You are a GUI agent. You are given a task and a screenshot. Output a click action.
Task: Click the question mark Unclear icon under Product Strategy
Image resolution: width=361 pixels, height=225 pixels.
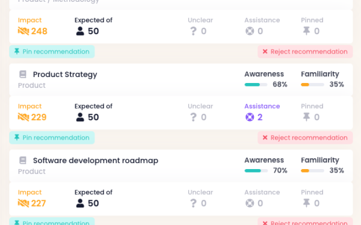coord(193,117)
